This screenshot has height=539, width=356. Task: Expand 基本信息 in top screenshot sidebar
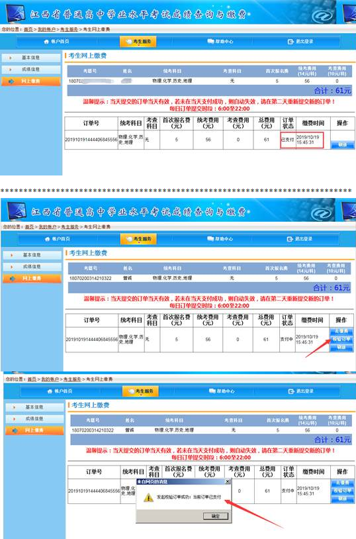31,58
